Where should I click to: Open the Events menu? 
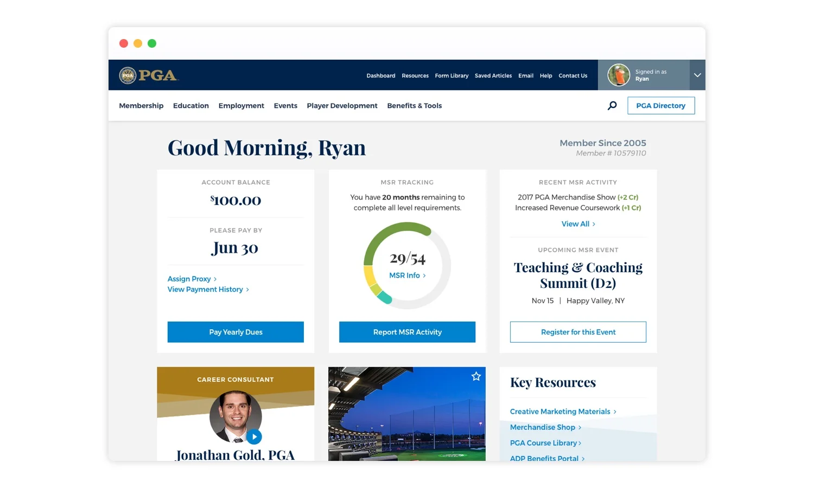coord(285,106)
